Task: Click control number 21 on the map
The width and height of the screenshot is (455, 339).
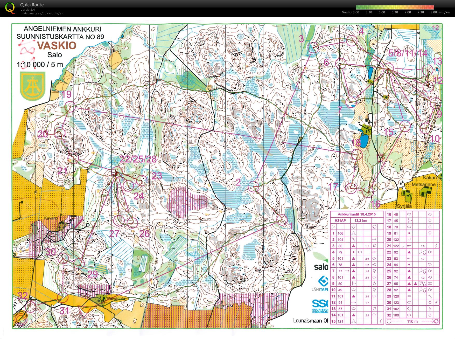Action: [x=62, y=171]
